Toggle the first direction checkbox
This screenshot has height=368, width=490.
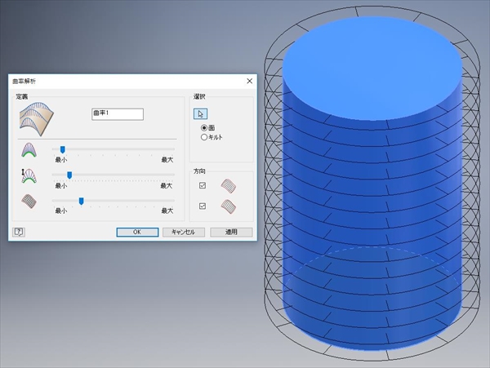coord(203,186)
